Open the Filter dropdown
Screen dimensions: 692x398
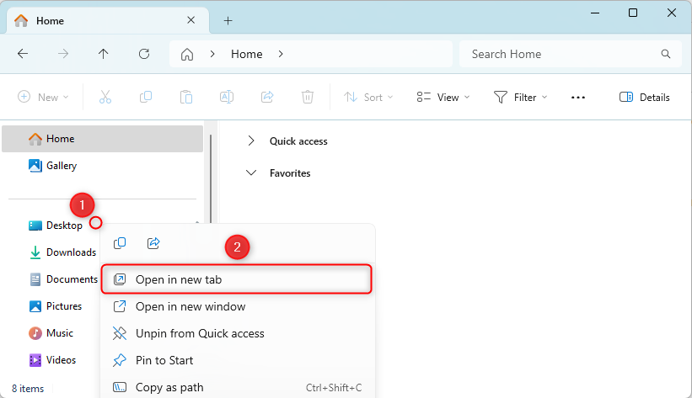pos(520,97)
